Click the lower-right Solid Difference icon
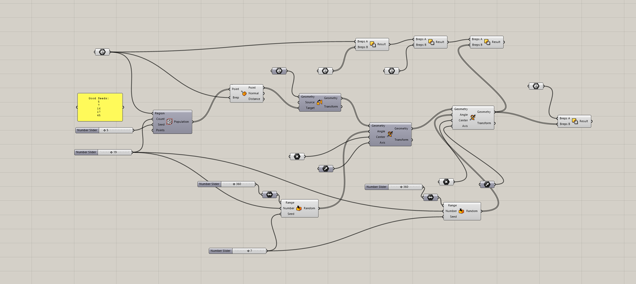 coord(575,121)
